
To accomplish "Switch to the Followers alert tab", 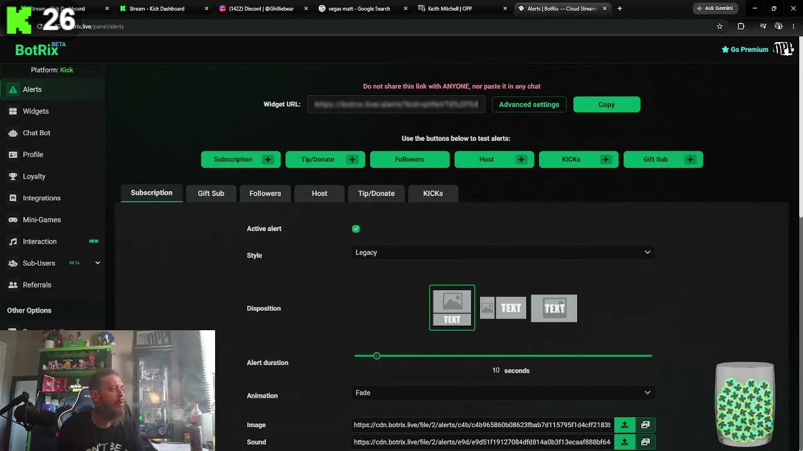I will 265,194.
